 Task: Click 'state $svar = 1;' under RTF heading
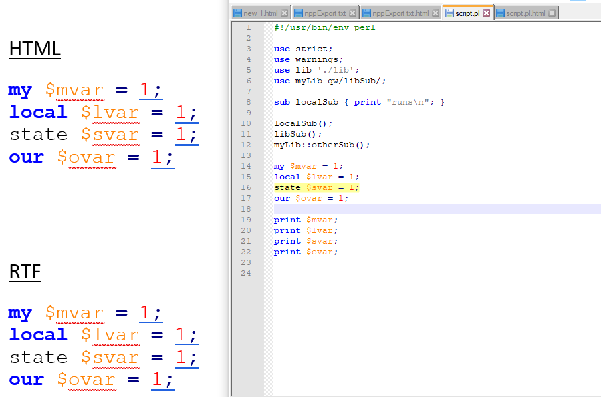pyautogui.click(x=104, y=358)
